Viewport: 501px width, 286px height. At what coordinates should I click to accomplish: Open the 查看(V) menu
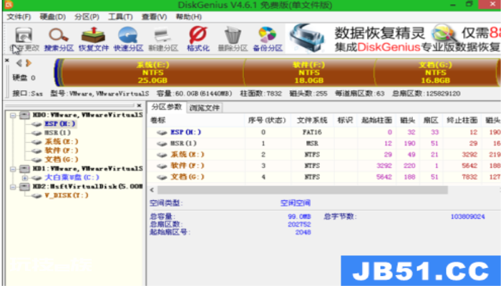(x=155, y=16)
